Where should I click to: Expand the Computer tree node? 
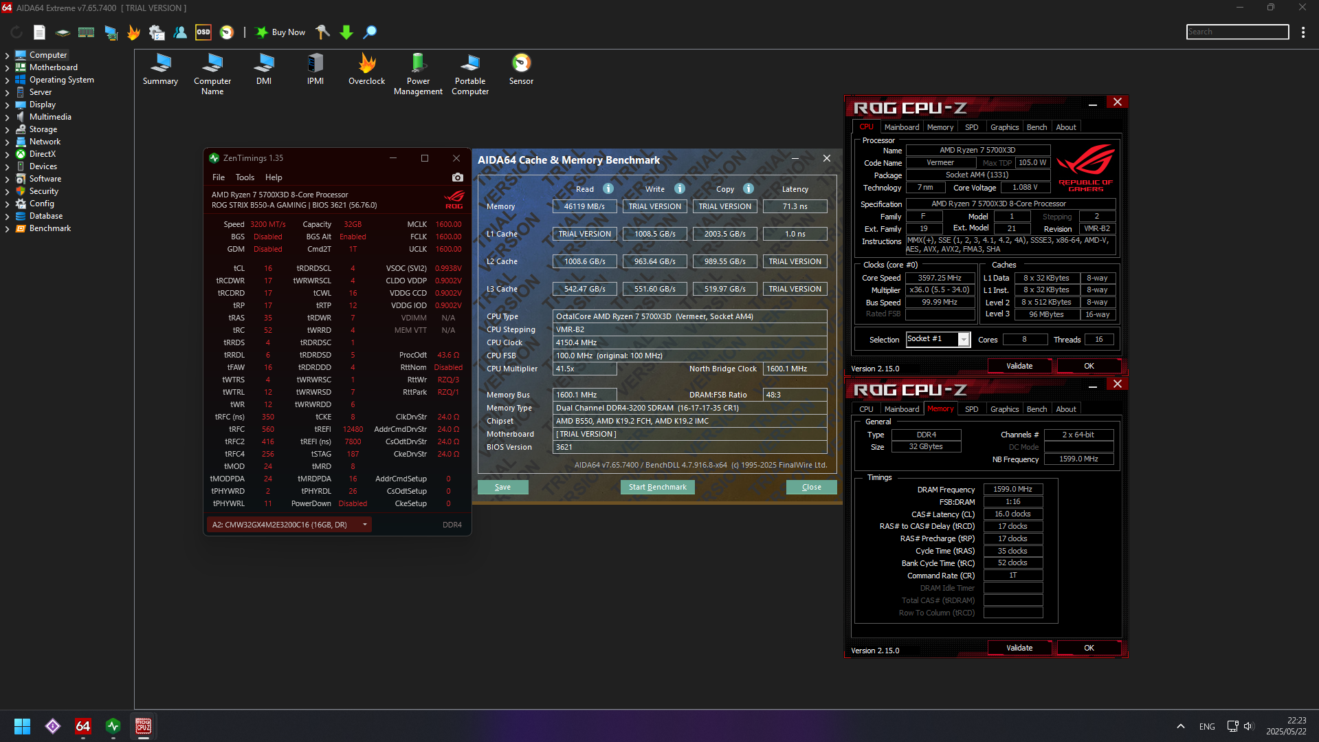pyautogui.click(x=7, y=55)
